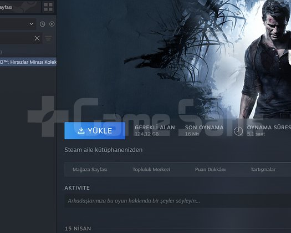The width and height of the screenshot is (291, 233).
Task: Click the Steam aile kütüphanenizden text
Action: [103, 150]
